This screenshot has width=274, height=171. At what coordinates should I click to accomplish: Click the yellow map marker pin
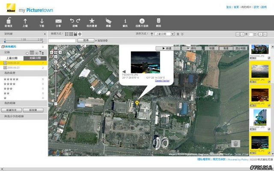tap(137, 103)
